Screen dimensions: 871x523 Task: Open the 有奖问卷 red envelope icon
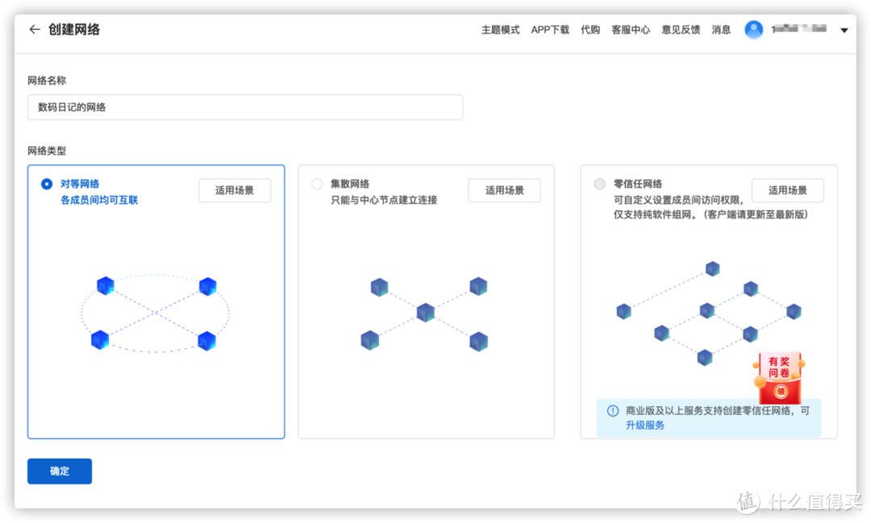pos(779,377)
